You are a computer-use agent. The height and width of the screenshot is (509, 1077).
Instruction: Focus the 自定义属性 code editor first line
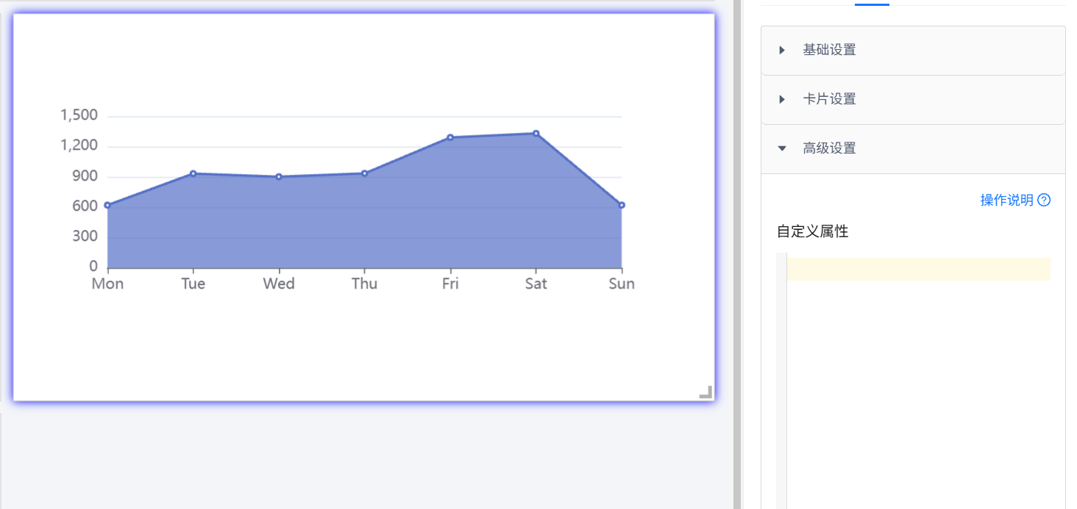click(918, 269)
